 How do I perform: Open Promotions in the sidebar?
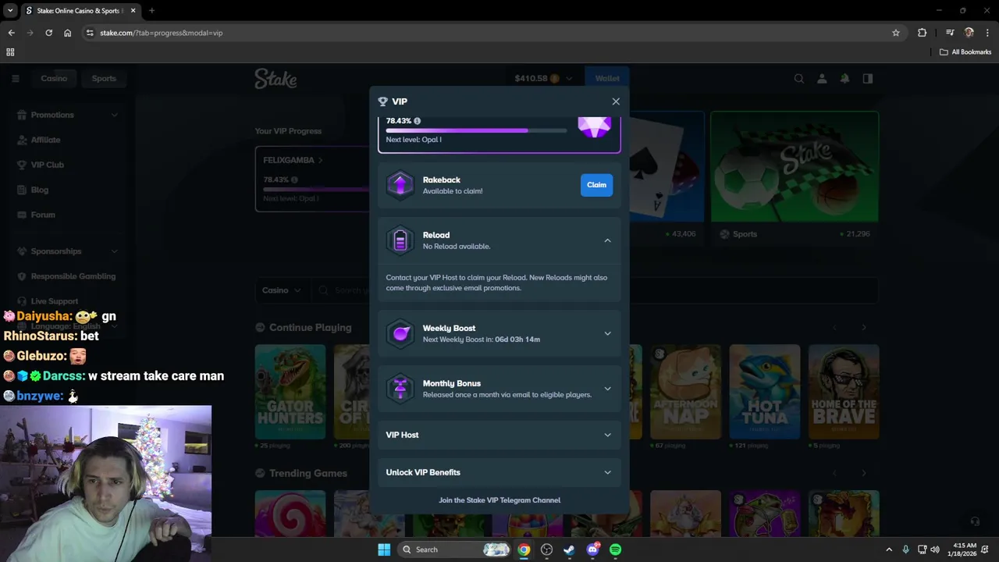pyautogui.click(x=52, y=115)
